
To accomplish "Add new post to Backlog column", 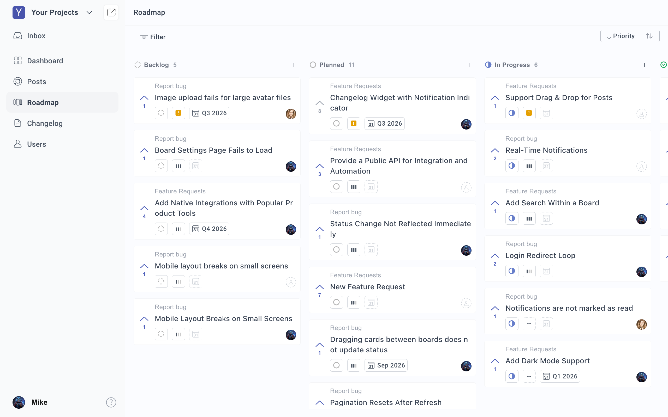I will pos(294,65).
